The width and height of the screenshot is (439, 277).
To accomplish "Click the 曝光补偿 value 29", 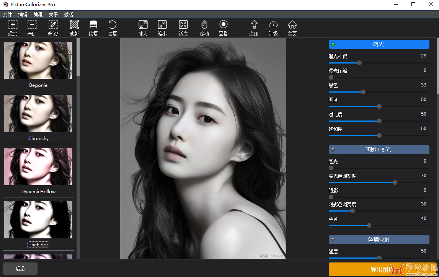I will pyautogui.click(x=424, y=56).
